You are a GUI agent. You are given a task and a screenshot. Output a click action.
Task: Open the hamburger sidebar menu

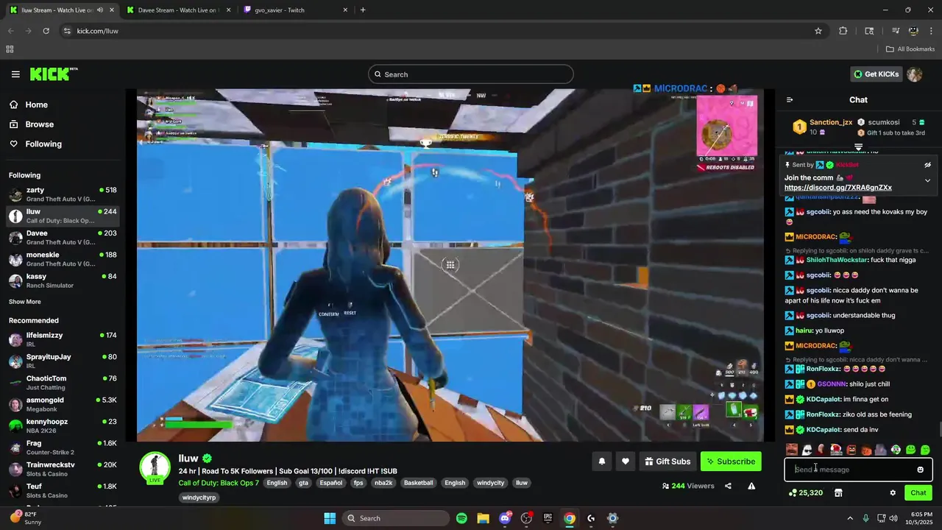point(15,74)
